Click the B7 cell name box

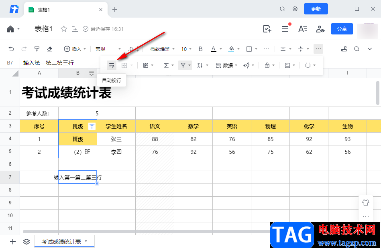[x=10, y=63]
